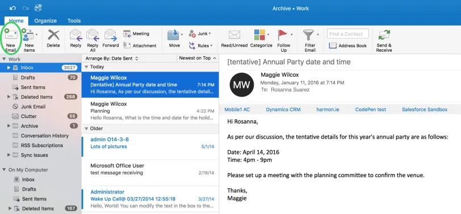The image size is (461, 214).
Task: Open the test message receiving email
Action: 150,173
